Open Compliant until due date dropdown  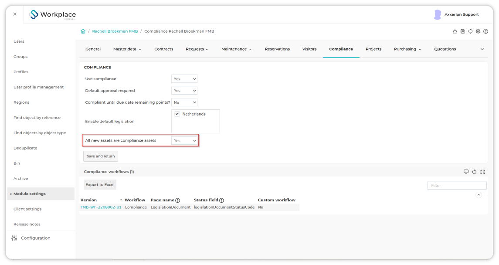(x=184, y=102)
